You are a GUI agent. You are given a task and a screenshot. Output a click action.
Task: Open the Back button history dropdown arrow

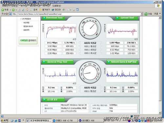coord(10,10)
